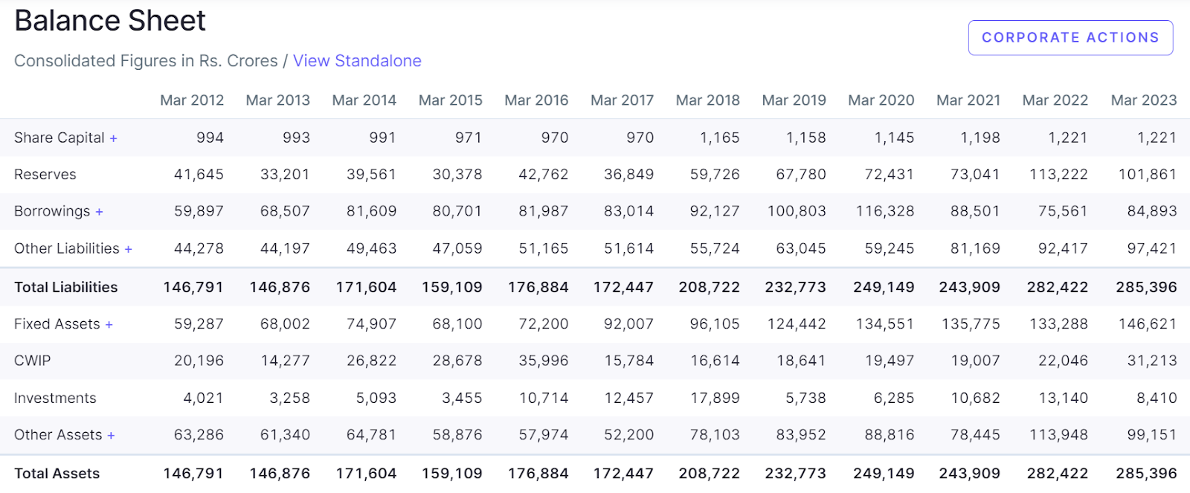Select the Mar 2022 column header
This screenshot has width=1190, height=493.
tap(1055, 100)
